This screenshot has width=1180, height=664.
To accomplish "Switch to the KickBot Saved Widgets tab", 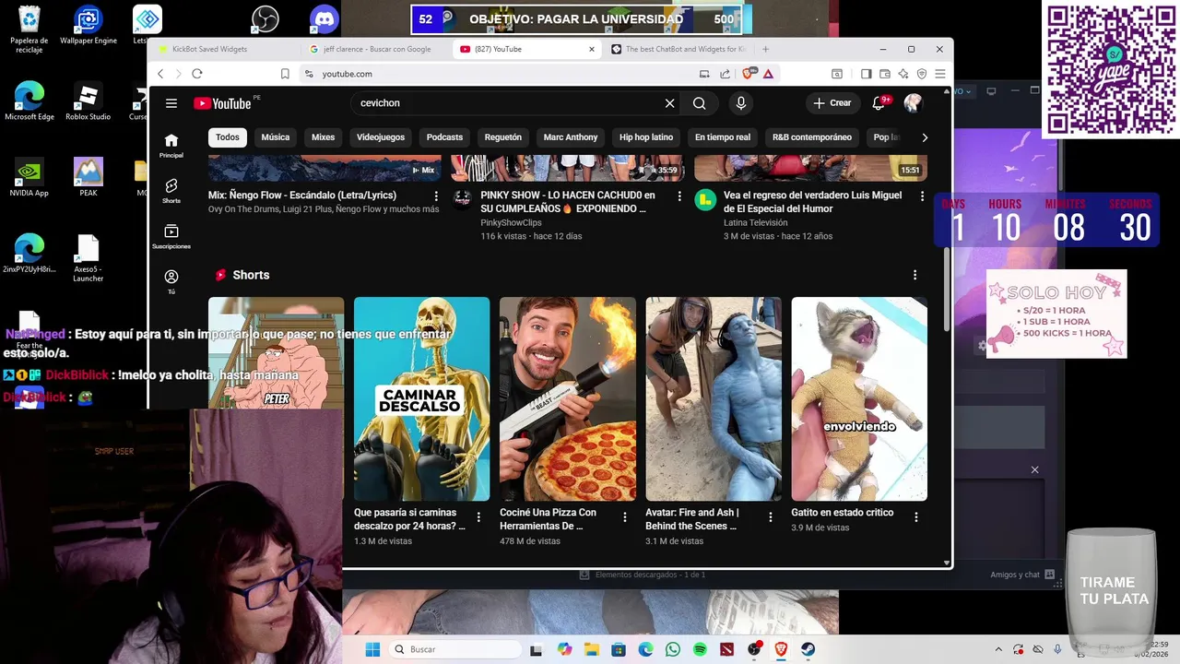I will click(223, 49).
